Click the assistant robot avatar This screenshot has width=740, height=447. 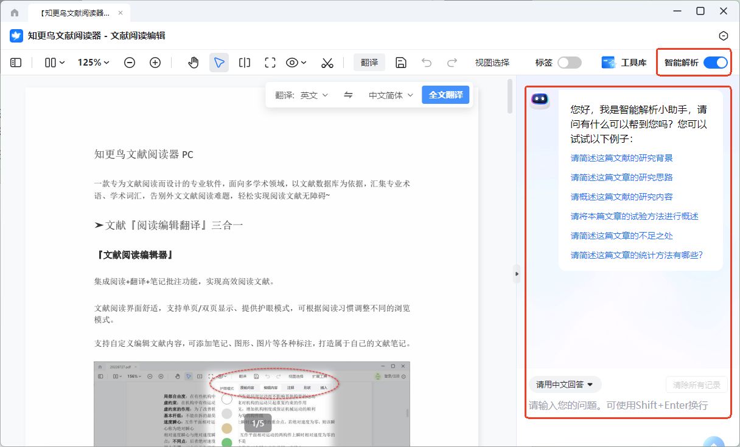pyautogui.click(x=540, y=100)
